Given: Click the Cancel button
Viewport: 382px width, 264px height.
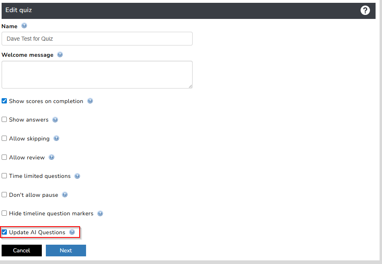Looking at the screenshot, I should tap(22, 250).
